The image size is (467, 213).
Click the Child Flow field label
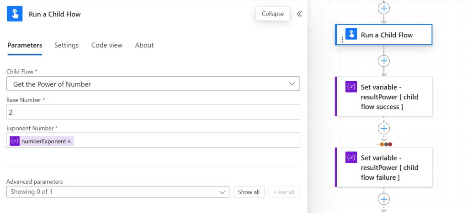[20, 72]
